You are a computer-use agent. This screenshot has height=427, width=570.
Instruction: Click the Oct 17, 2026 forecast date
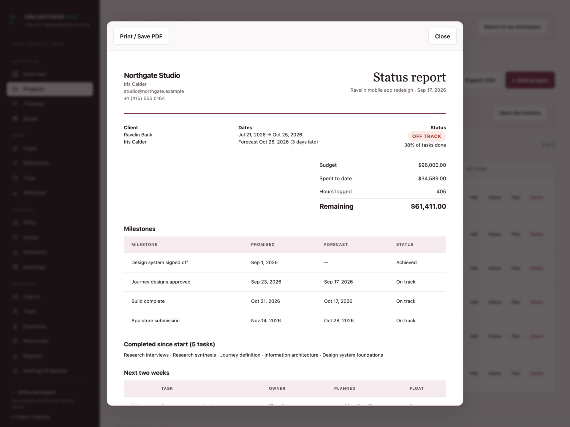[338, 301]
